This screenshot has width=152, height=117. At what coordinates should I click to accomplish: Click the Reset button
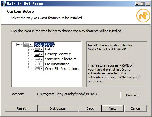click(x=21, y=108)
